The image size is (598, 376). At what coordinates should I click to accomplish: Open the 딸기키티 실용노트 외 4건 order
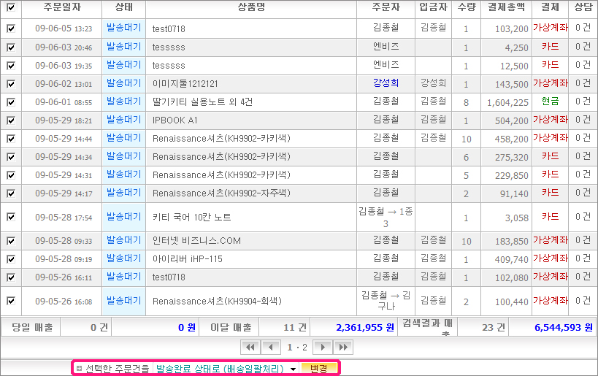pos(202,102)
